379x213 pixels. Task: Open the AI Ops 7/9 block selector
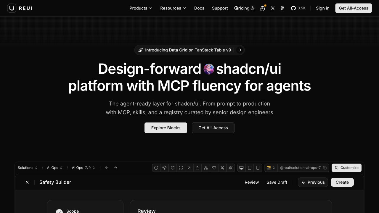point(83,168)
